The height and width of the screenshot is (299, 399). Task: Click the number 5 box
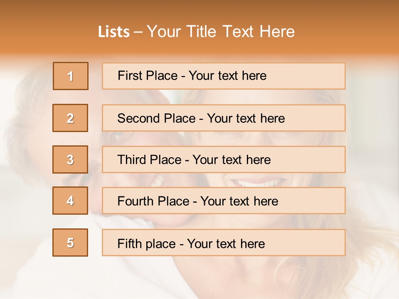pyautogui.click(x=70, y=243)
